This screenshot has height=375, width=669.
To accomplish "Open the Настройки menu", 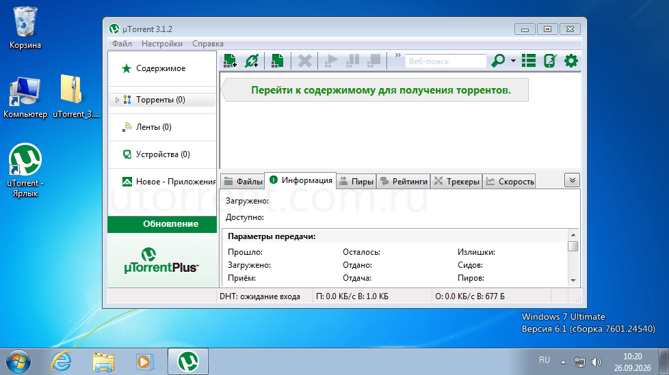I will click(x=161, y=44).
